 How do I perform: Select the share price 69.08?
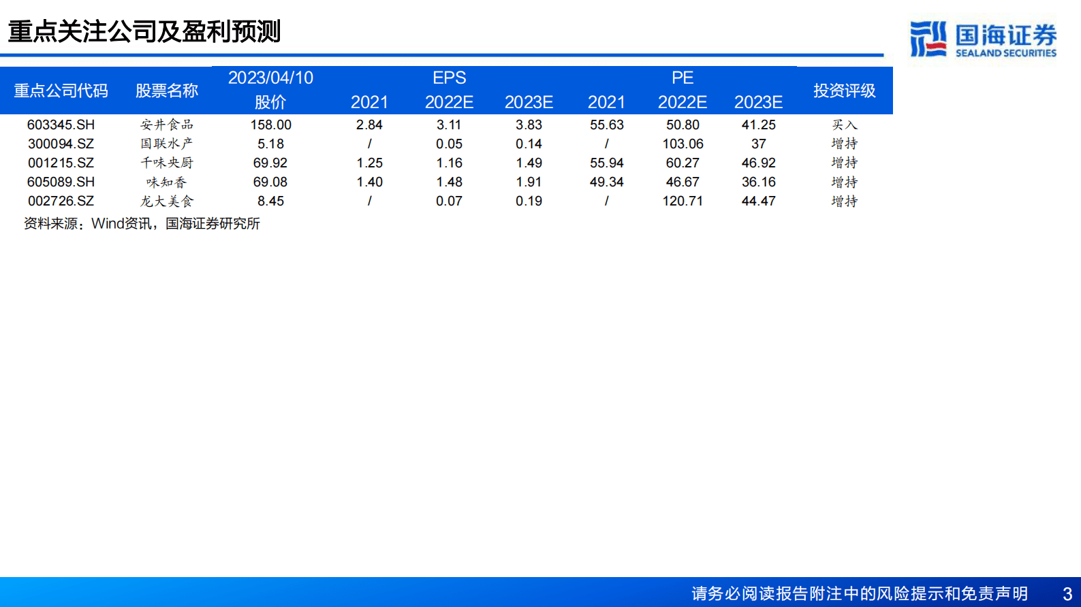(x=270, y=182)
